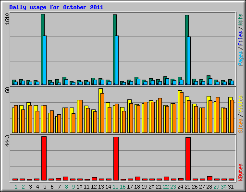This screenshot has height=192, width=246.
Task: Click the 'KBytes' legend label
Action: pyautogui.click(x=240, y=172)
